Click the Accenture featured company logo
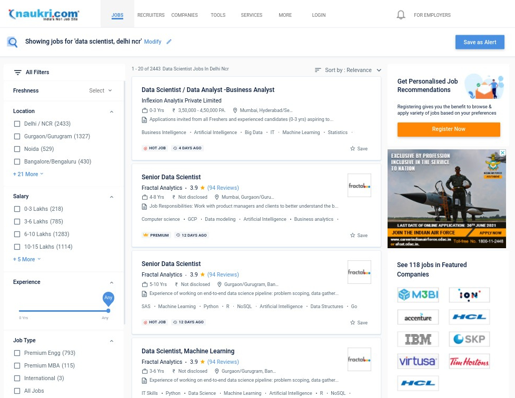515x398 pixels. coord(418,317)
